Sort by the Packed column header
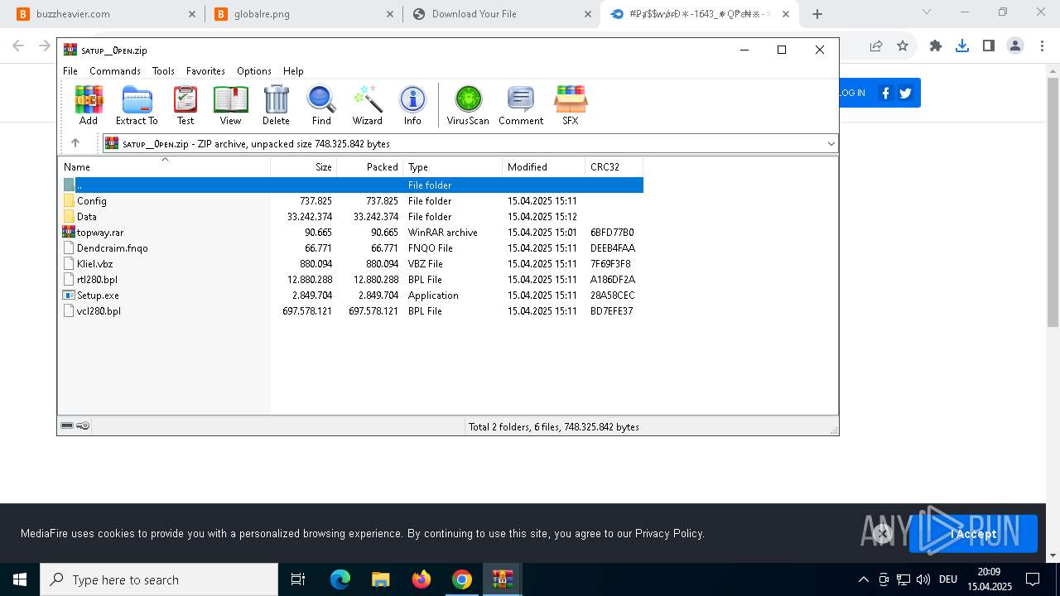1060x596 pixels. coord(369,166)
